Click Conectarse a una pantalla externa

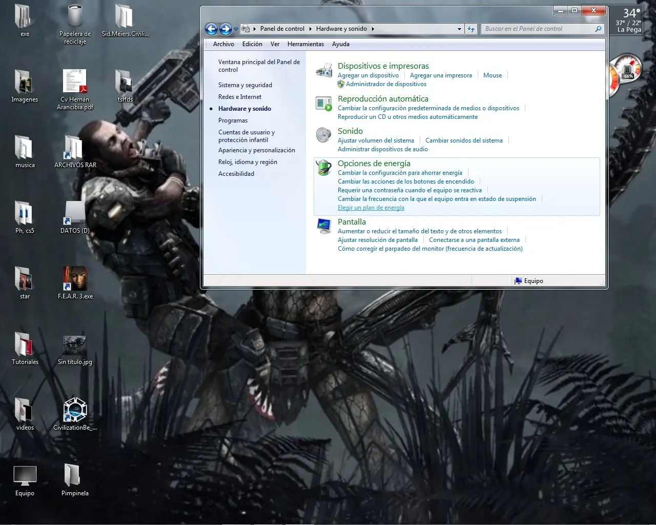[x=474, y=240]
